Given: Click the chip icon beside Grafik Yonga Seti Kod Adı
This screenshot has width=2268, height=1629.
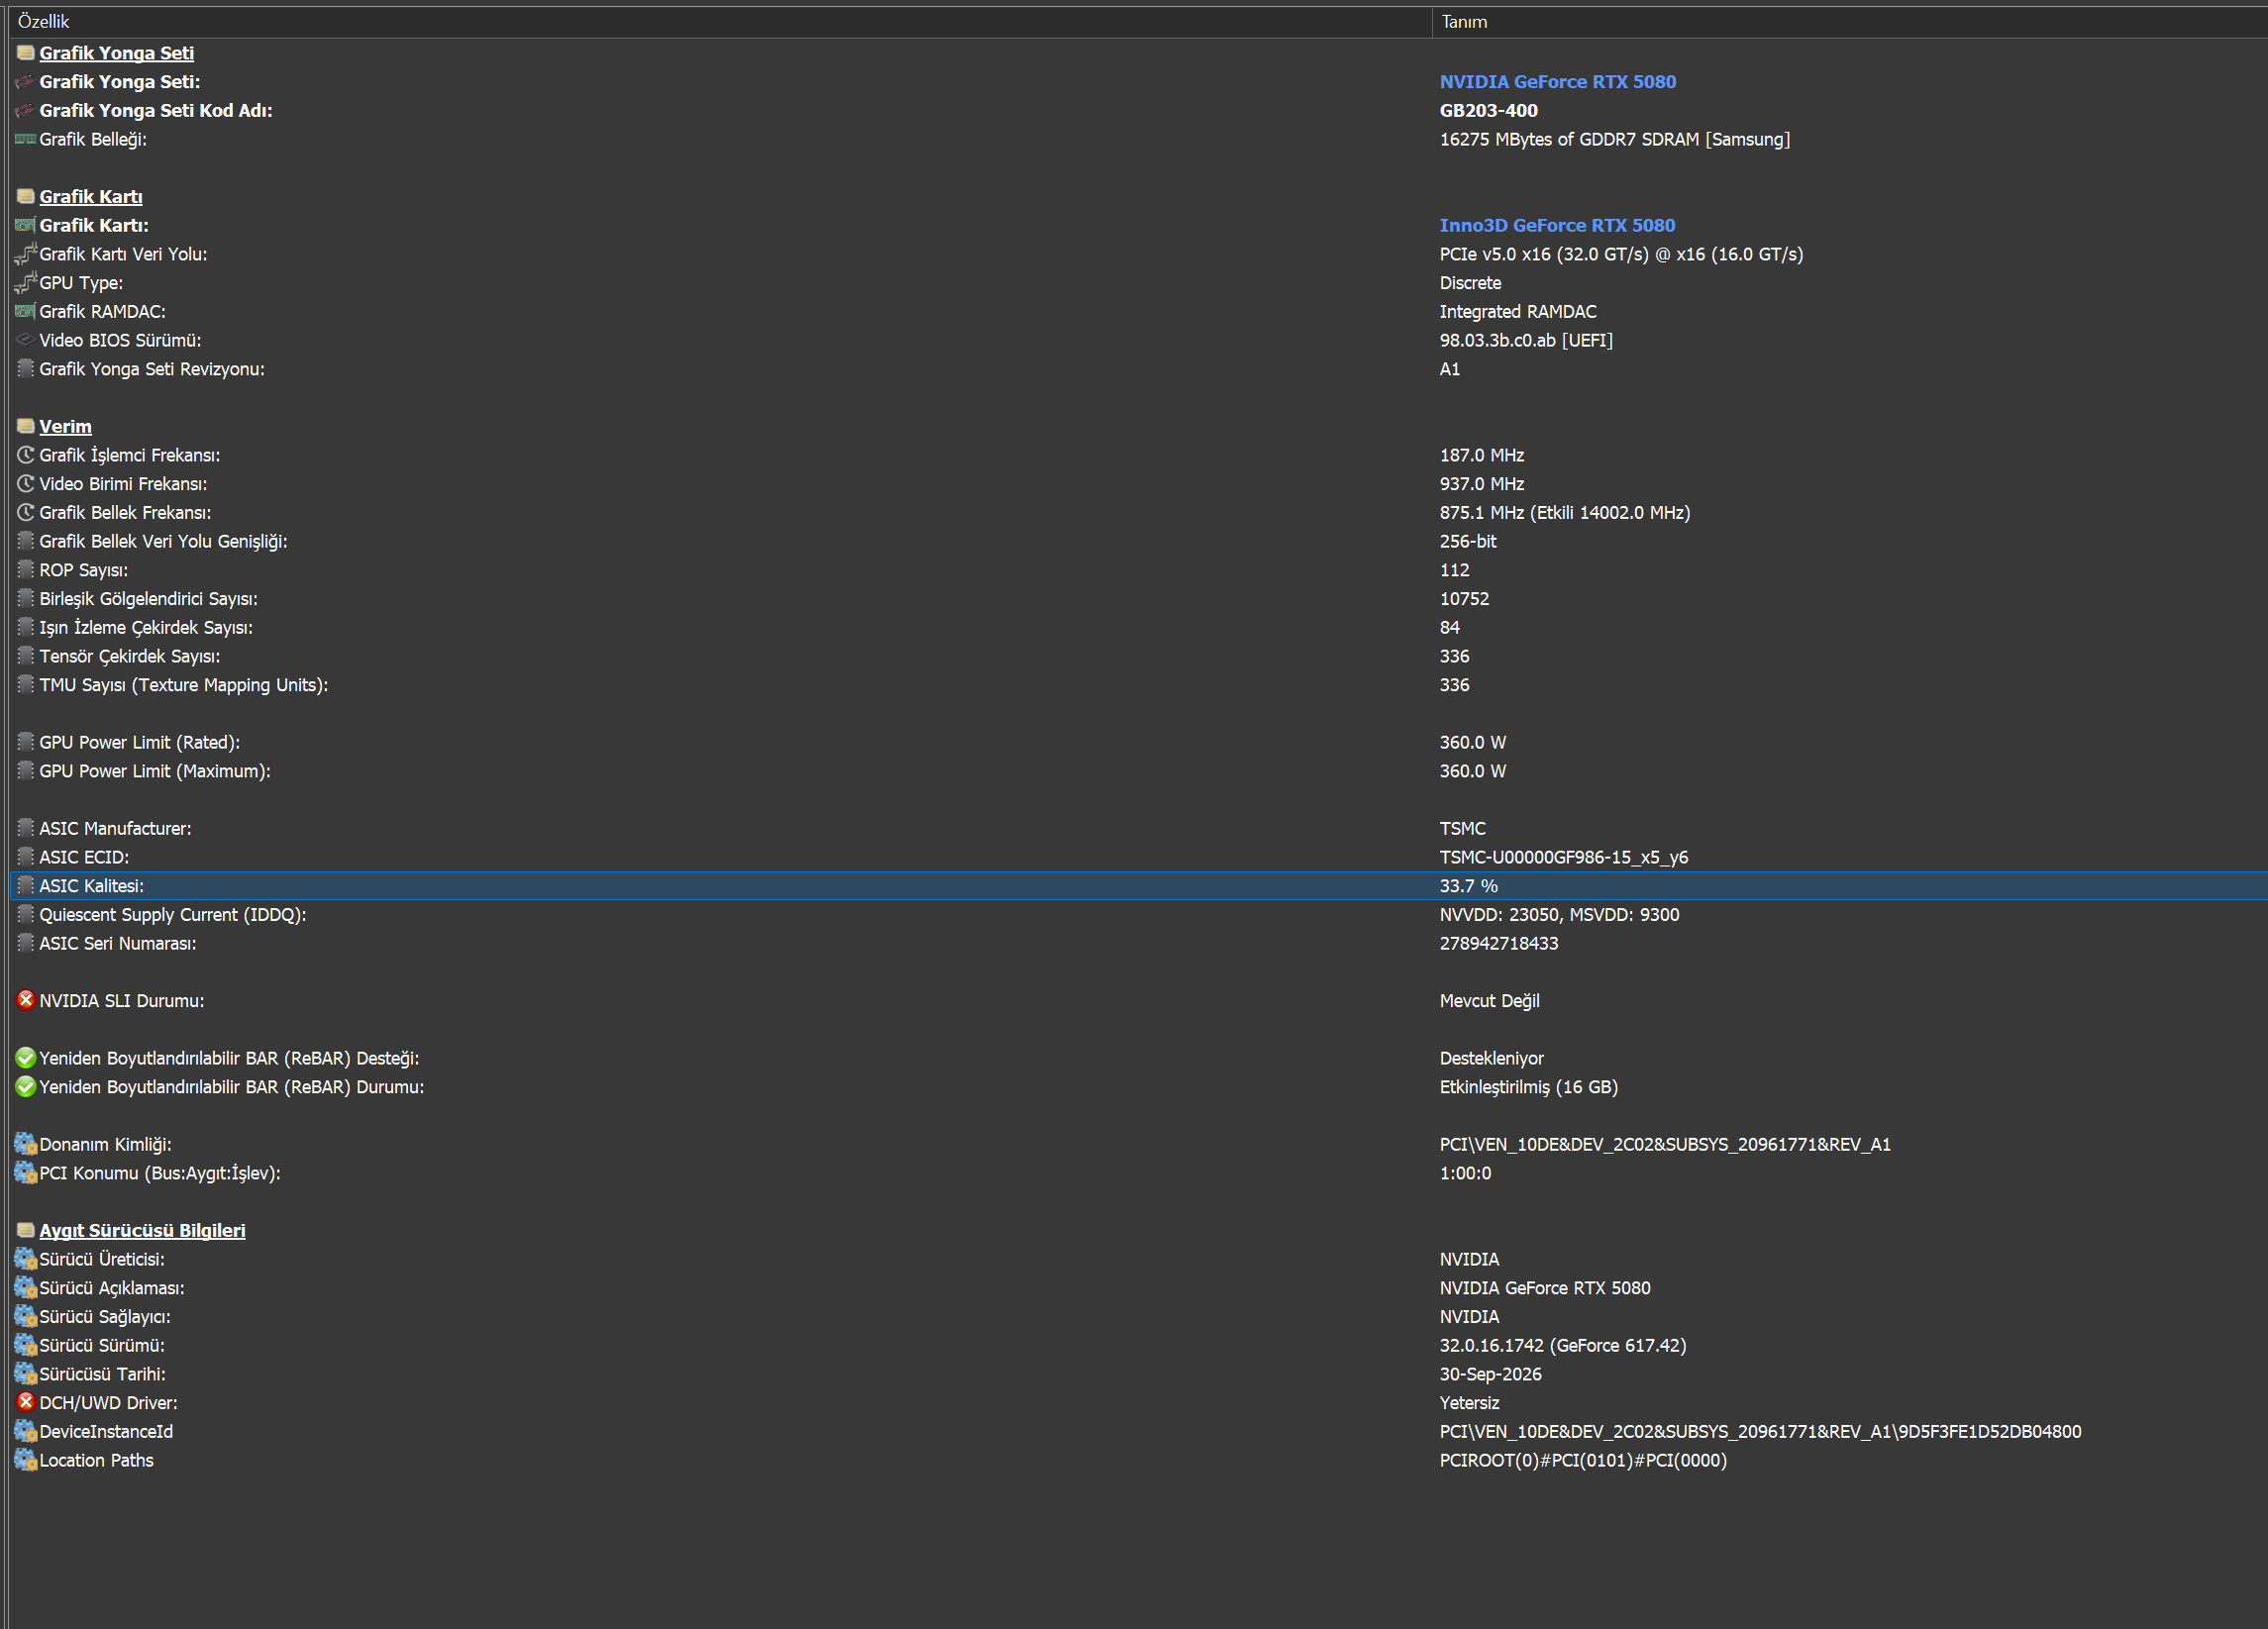Looking at the screenshot, I should click(26, 111).
